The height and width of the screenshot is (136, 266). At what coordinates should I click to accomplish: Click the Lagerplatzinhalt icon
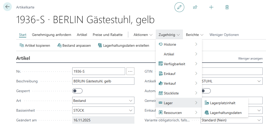207,103
